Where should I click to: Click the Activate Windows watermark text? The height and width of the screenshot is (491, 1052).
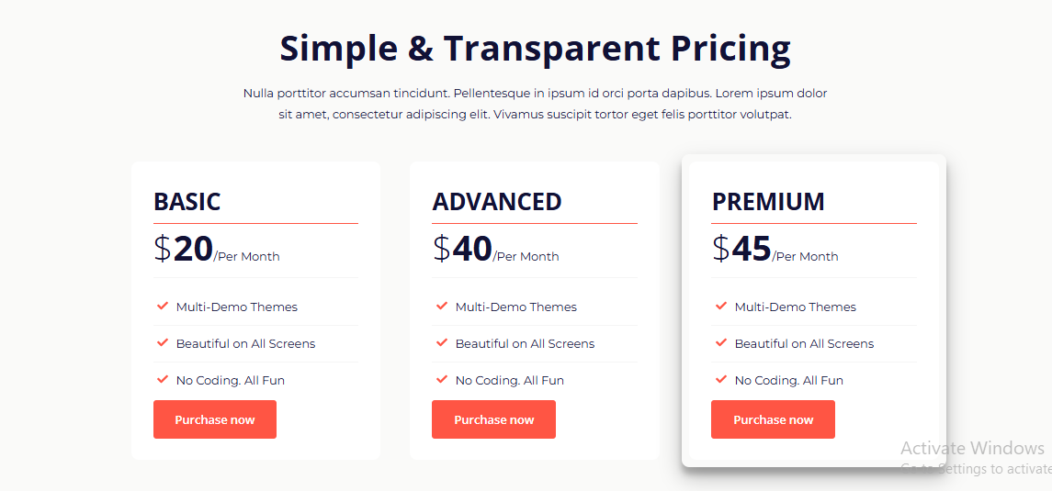[x=972, y=448]
